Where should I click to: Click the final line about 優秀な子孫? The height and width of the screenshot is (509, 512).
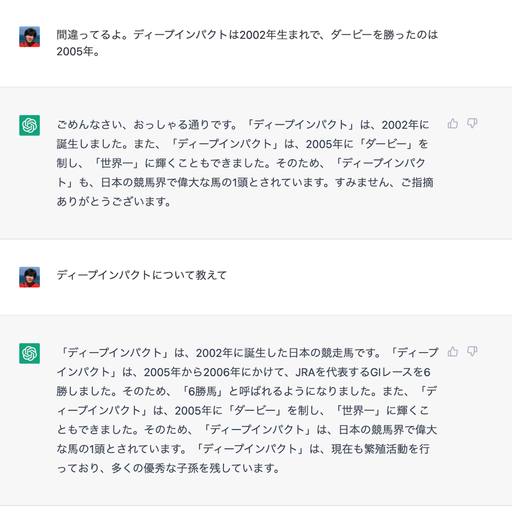pos(169,468)
